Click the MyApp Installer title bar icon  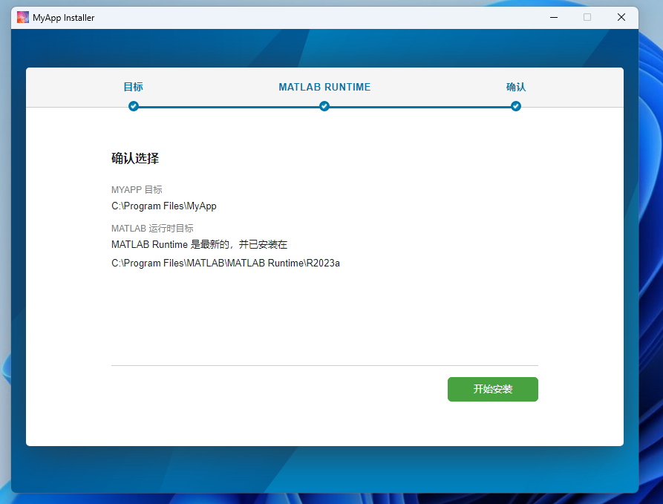click(x=23, y=17)
